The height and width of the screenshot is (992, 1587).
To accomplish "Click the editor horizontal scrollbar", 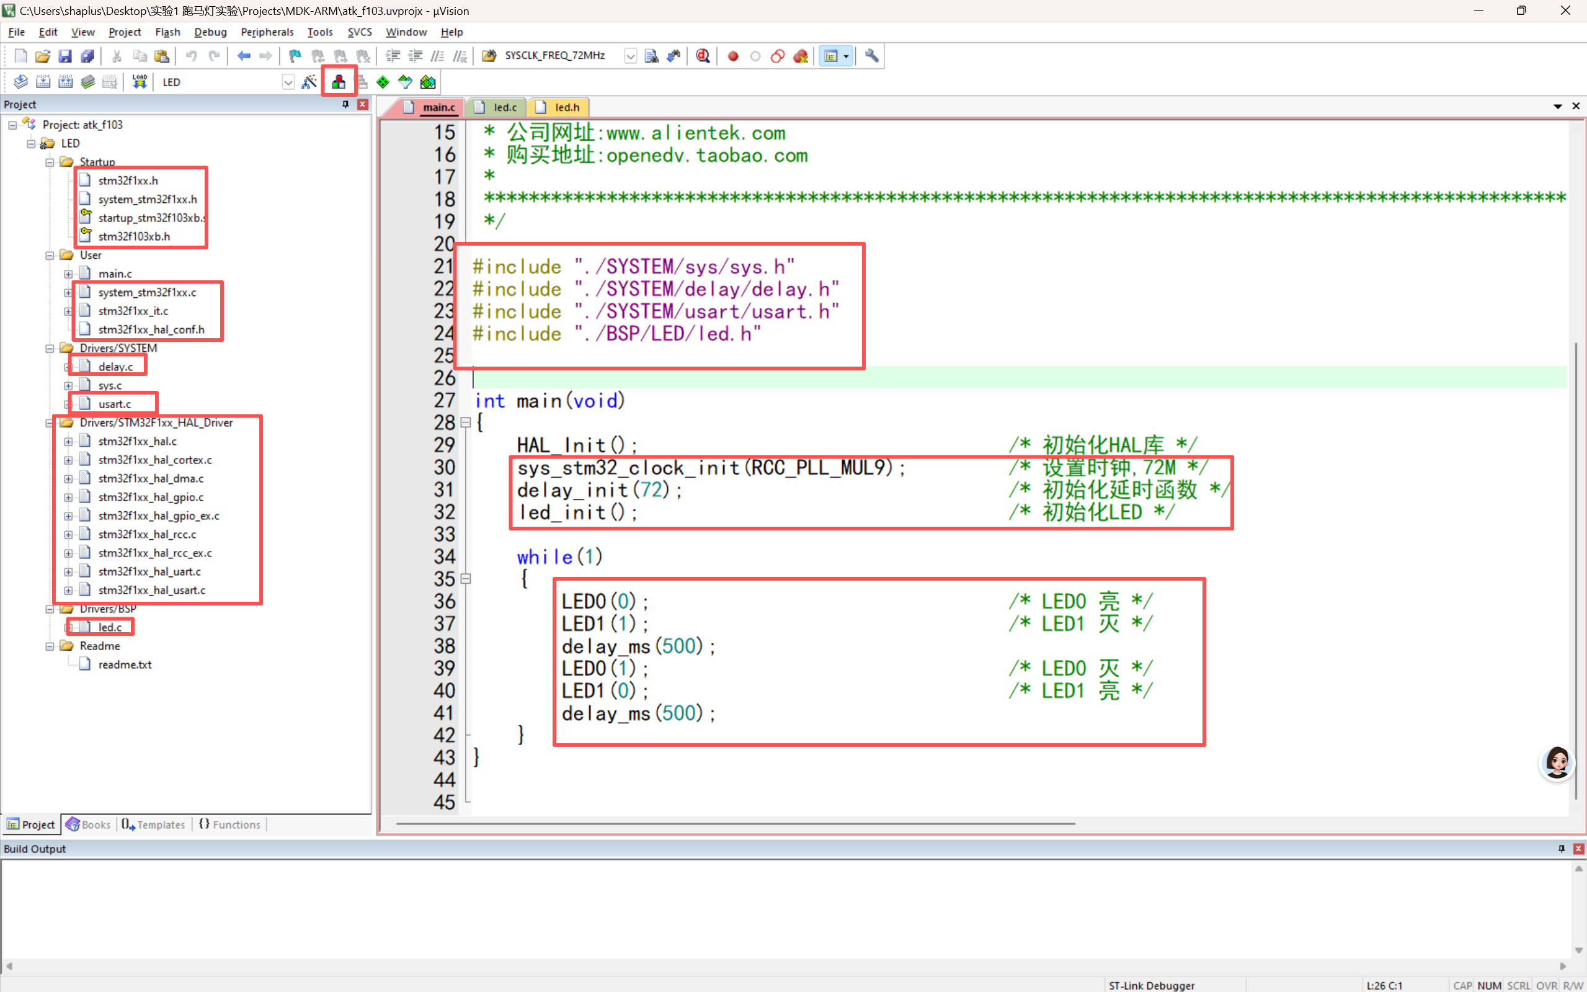I will tap(735, 823).
